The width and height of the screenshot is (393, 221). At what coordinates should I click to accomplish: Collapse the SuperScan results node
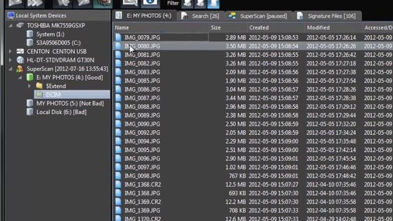10,69
